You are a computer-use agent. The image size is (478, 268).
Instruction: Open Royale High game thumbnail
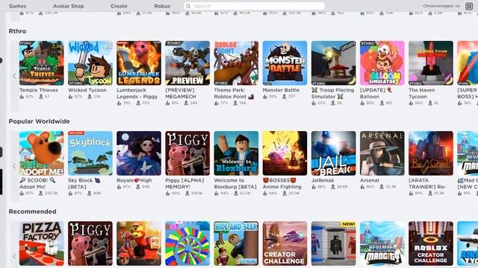tap(139, 153)
